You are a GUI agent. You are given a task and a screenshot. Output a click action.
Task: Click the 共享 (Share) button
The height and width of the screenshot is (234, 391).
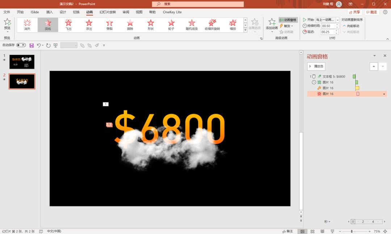coord(354,12)
